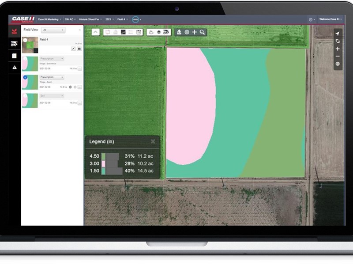Click the locate arrow on map controls
The image size is (353, 265).
pos(338,34)
